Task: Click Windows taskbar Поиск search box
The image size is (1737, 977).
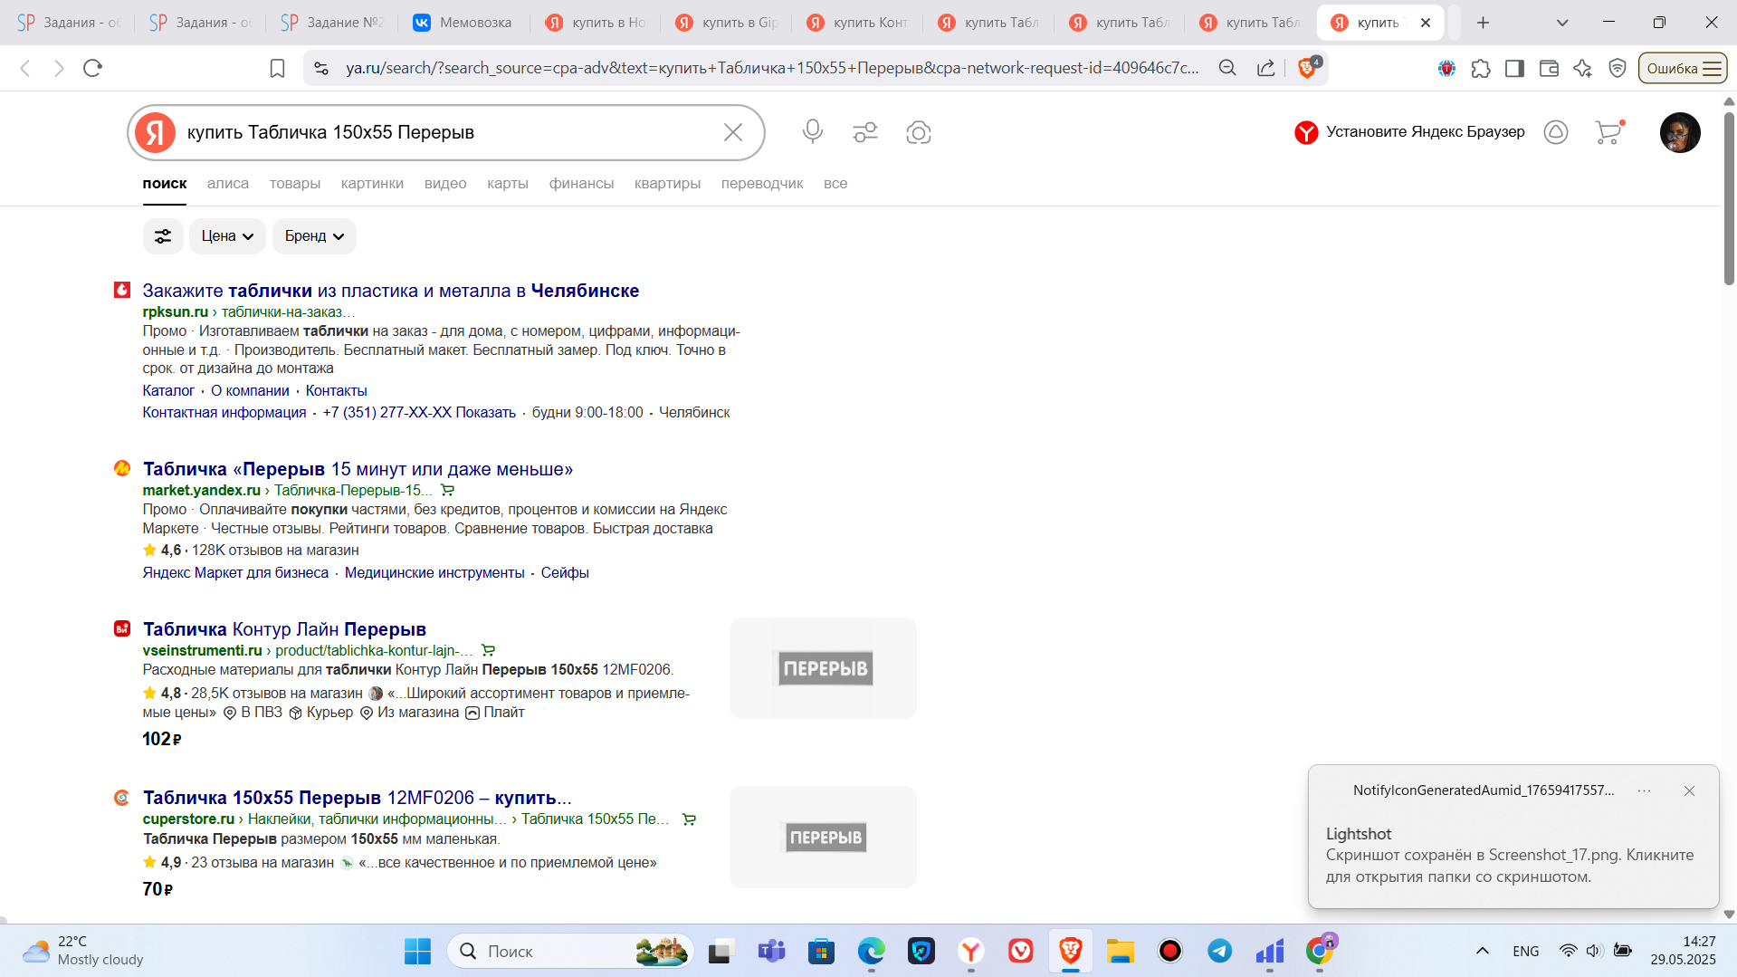Action: coord(570,951)
